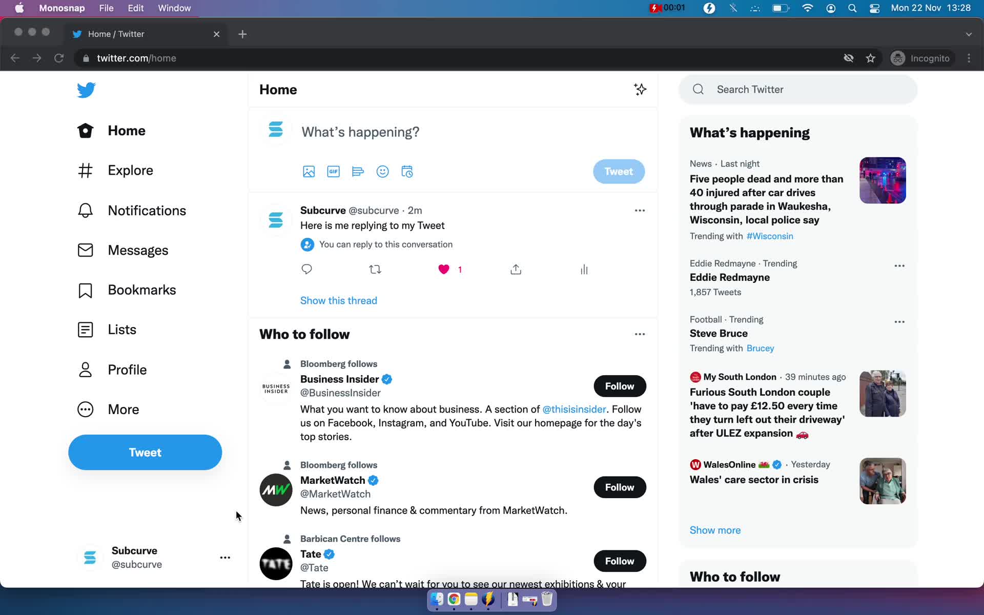984x615 pixels.
Task: Retweet the Subcurve tweet
Action: click(x=375, y=270)
